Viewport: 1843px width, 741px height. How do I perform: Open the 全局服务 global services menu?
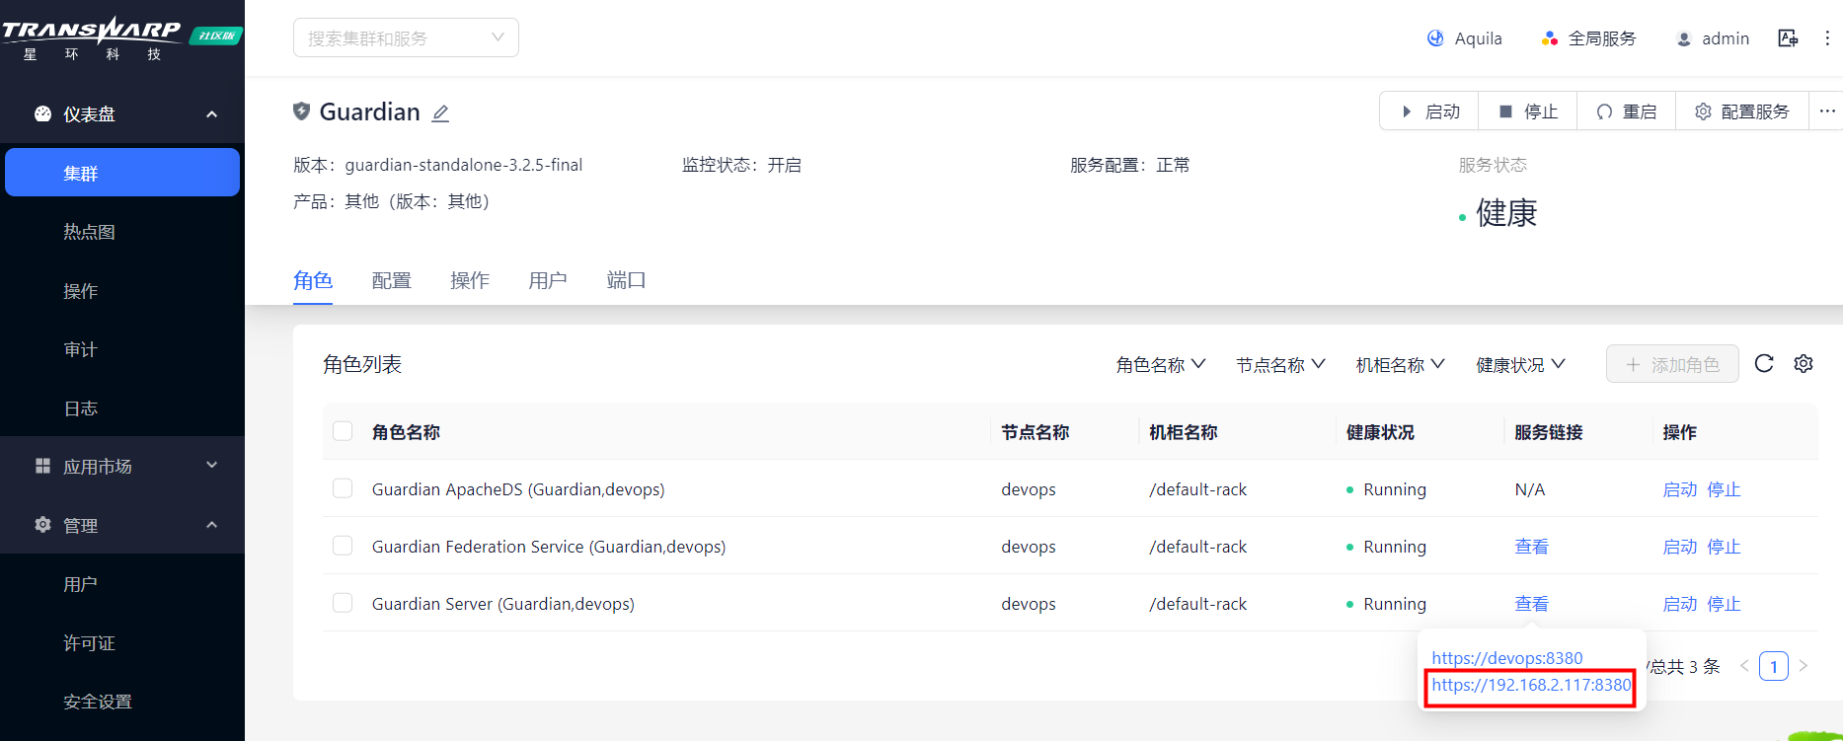[x=1588, y=38]
